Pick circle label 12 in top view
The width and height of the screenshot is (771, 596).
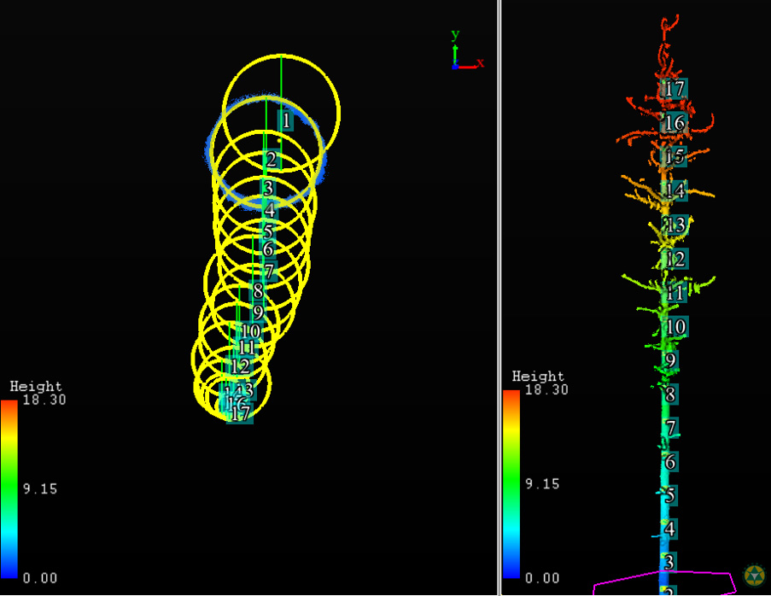240,366
